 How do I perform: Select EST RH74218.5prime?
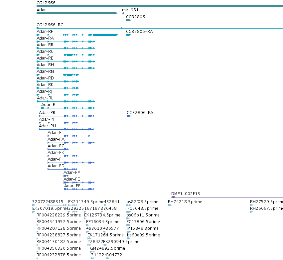coord(185,202)
